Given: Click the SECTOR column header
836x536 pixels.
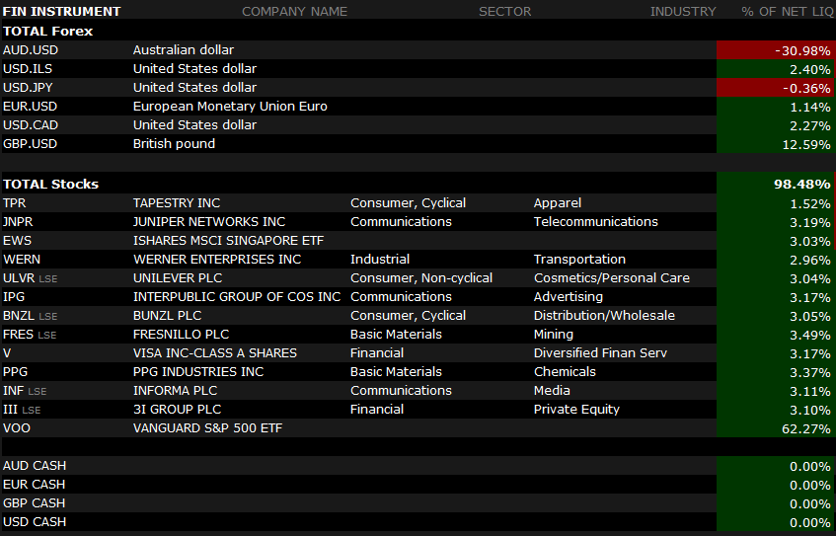Looking at the screenshot, I should pyautogui.click(x=504, y=11).
